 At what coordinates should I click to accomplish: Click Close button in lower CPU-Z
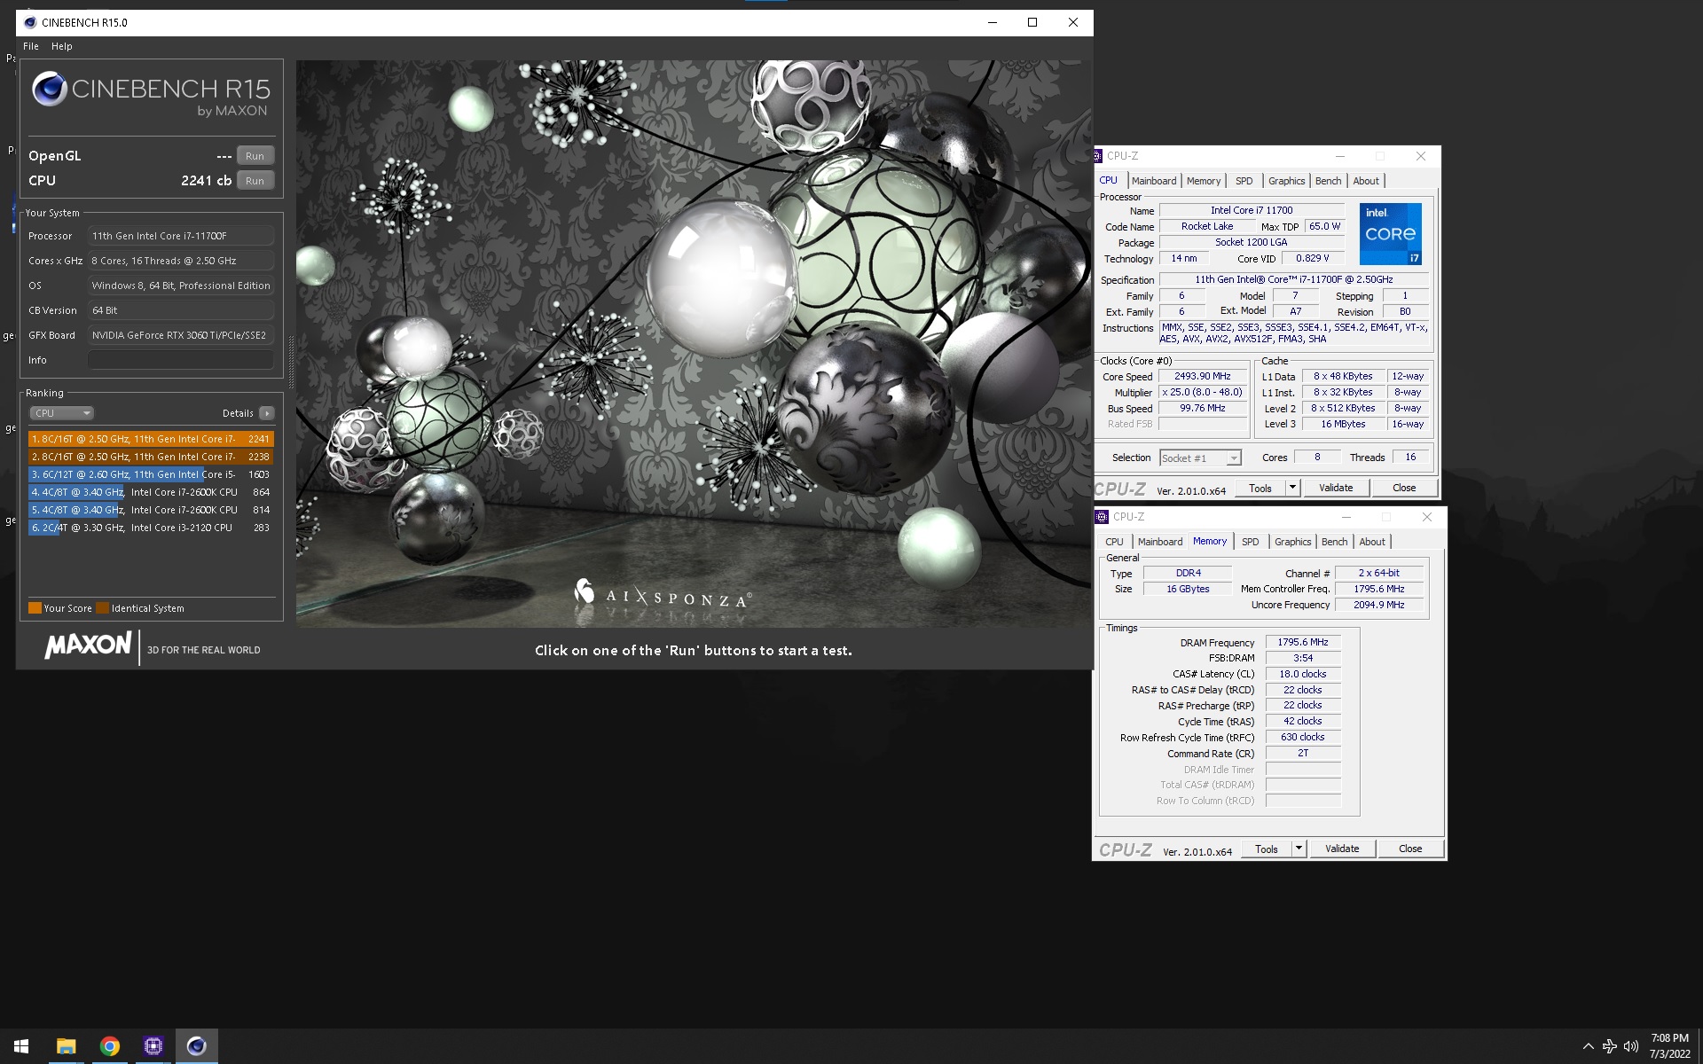[x=1410, y=849]
